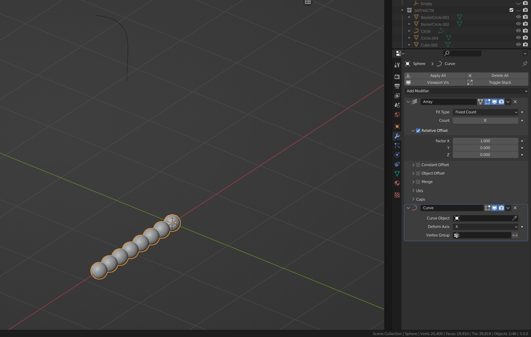Open the Deform Axis dropdown

click(485, 227)
